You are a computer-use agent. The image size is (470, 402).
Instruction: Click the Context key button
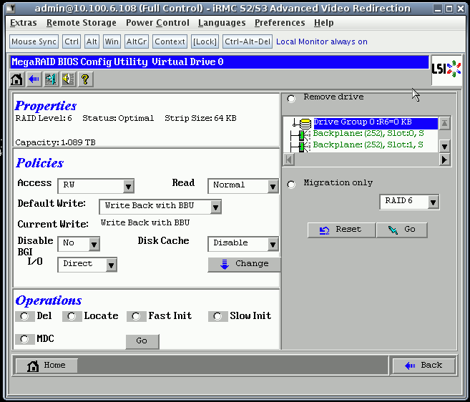pos(170,41)
